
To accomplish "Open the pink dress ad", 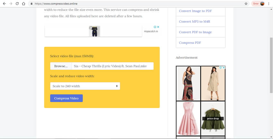I will (188, 118).
